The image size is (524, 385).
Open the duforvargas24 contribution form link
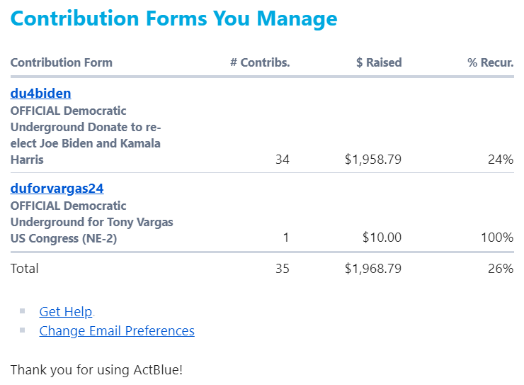57,189
